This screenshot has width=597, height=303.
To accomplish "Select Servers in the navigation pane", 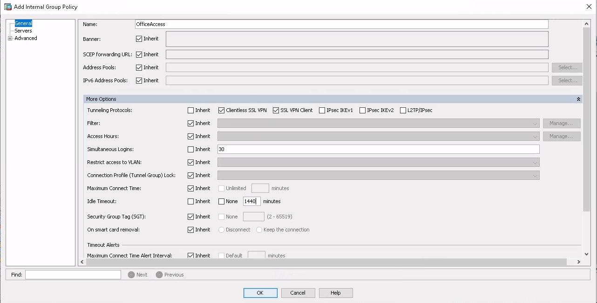I will (23, 31).
